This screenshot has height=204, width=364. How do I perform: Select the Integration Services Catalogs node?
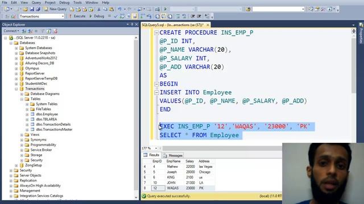(x=42, y=196)
